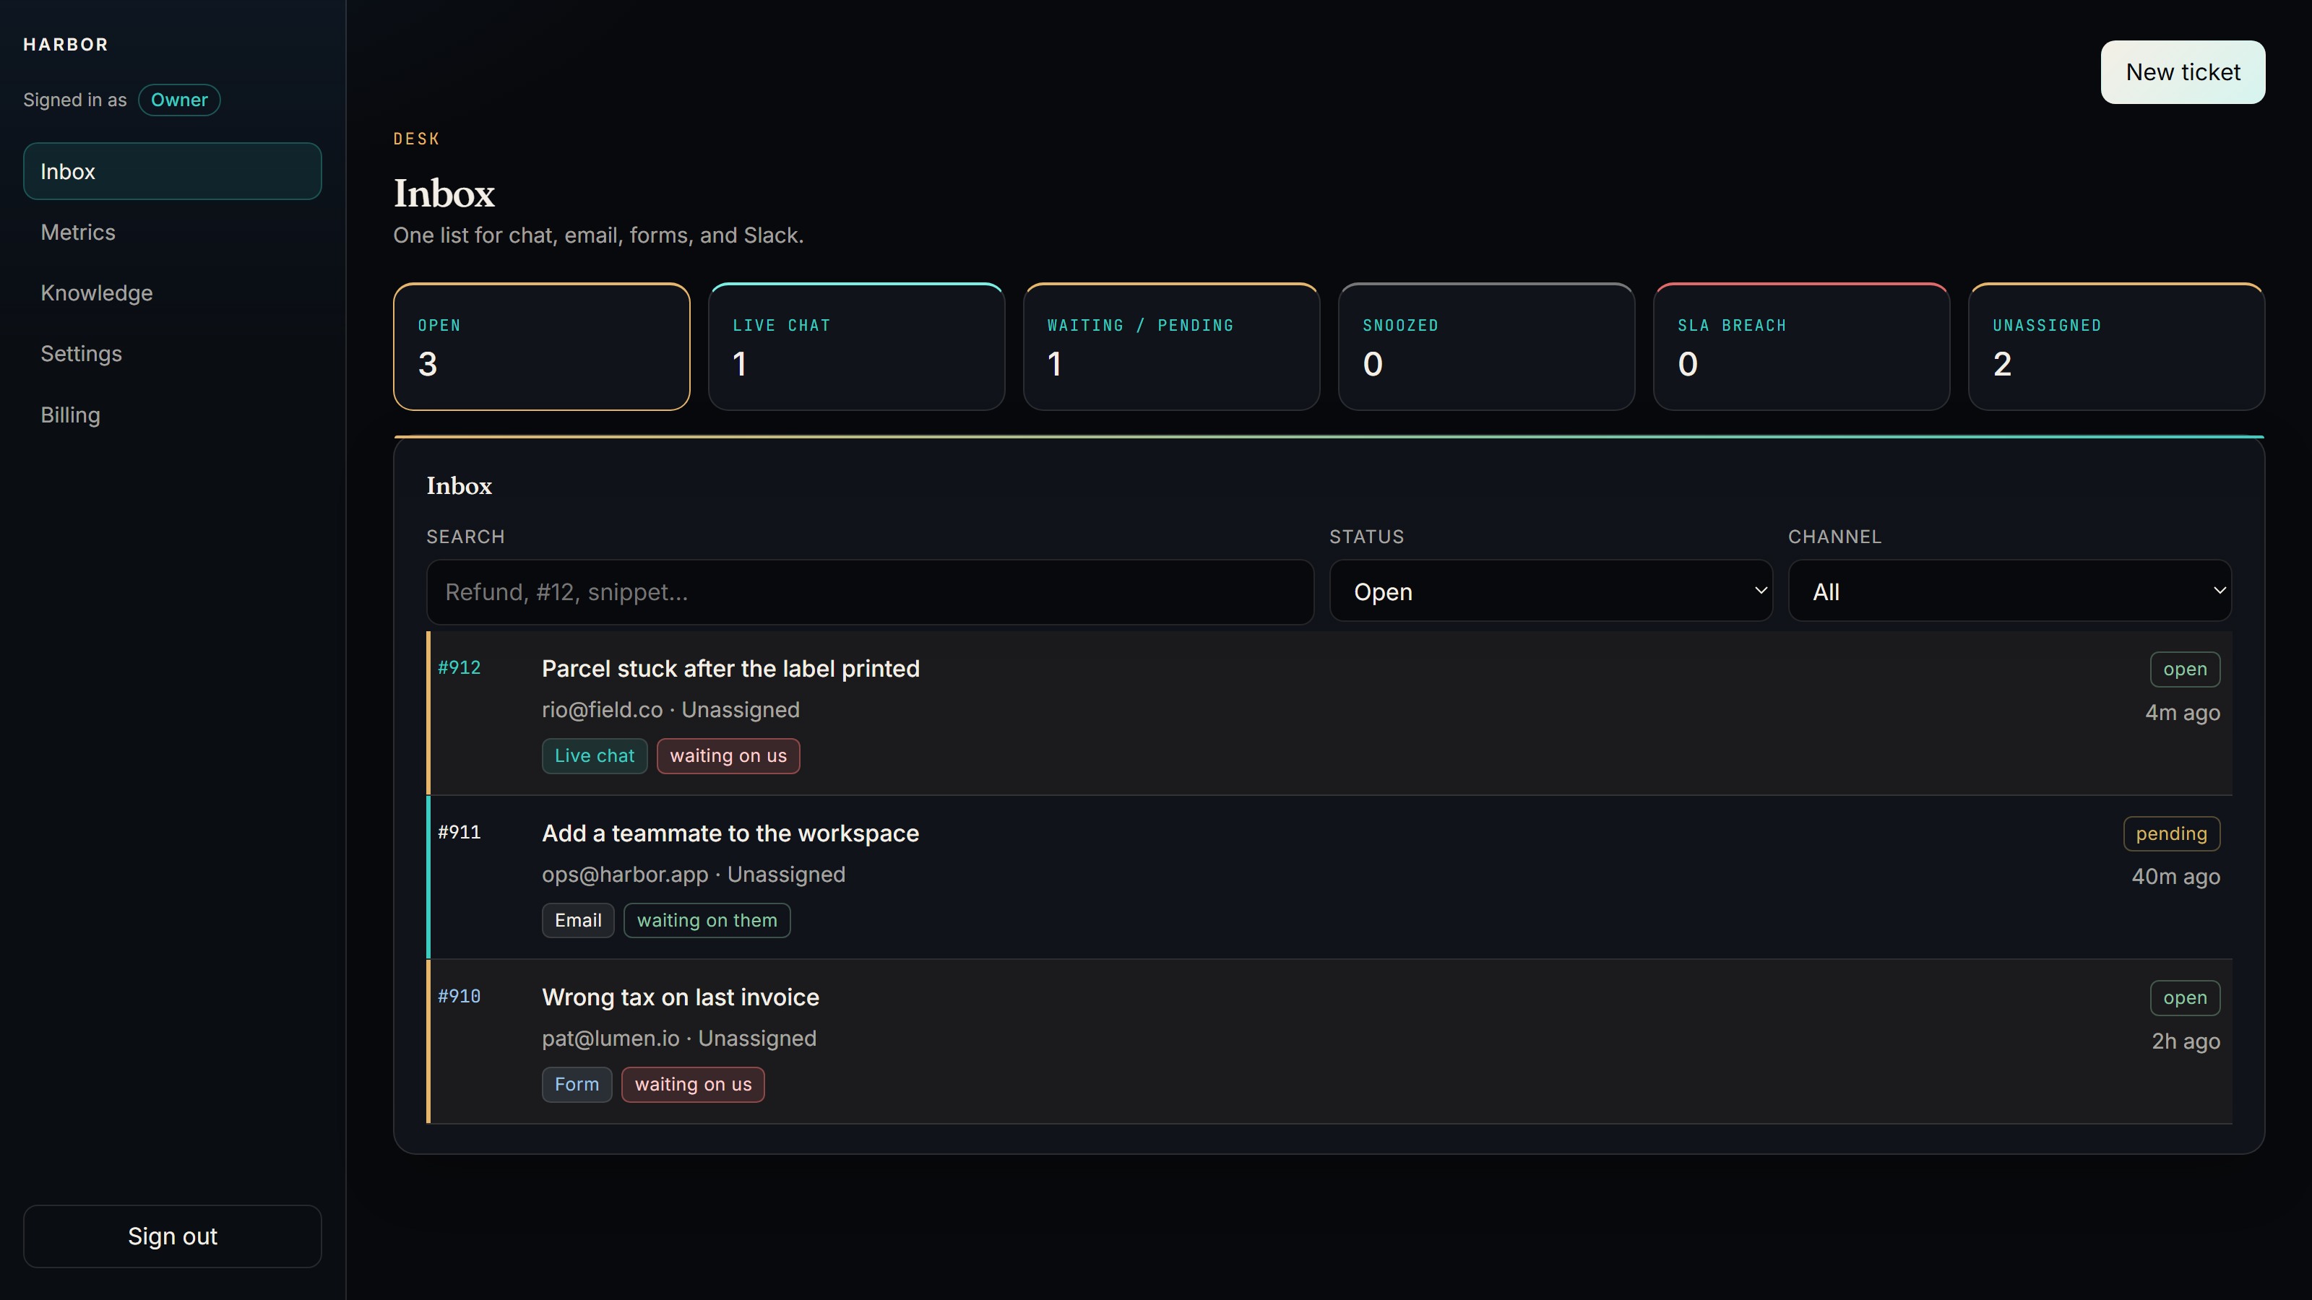This screenshot has width=2312, height=1300.
Task: Click the open status badge on #912
Action: coord(2185,669)
